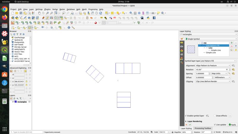The image size is (238, 134).
Task: Toggle lock on the y coordinate
Action: [x=26, y=85]
